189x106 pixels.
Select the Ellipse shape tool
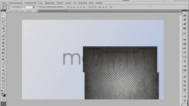click(x=3, y=74)
